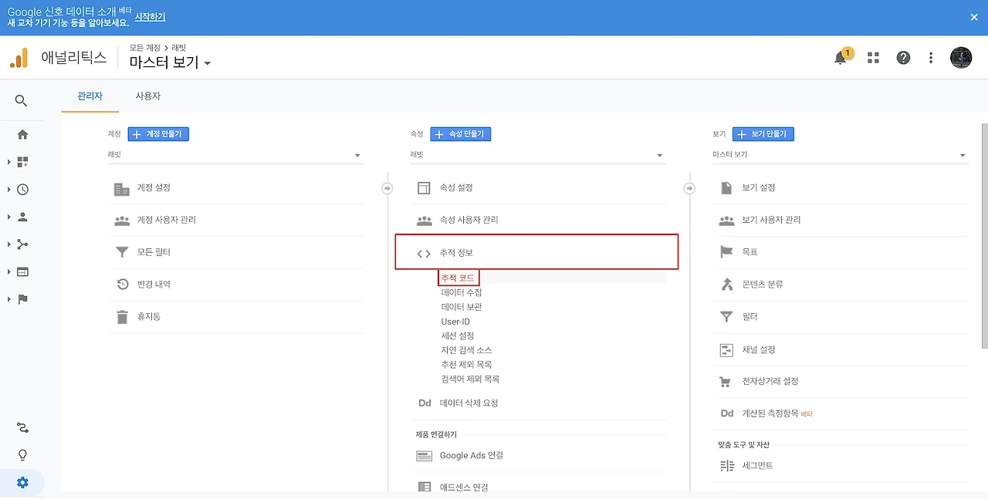Click the Google Analytics logo
This screenshot has width=988, height=499.
pyautogui.click(x=19, y=58)
